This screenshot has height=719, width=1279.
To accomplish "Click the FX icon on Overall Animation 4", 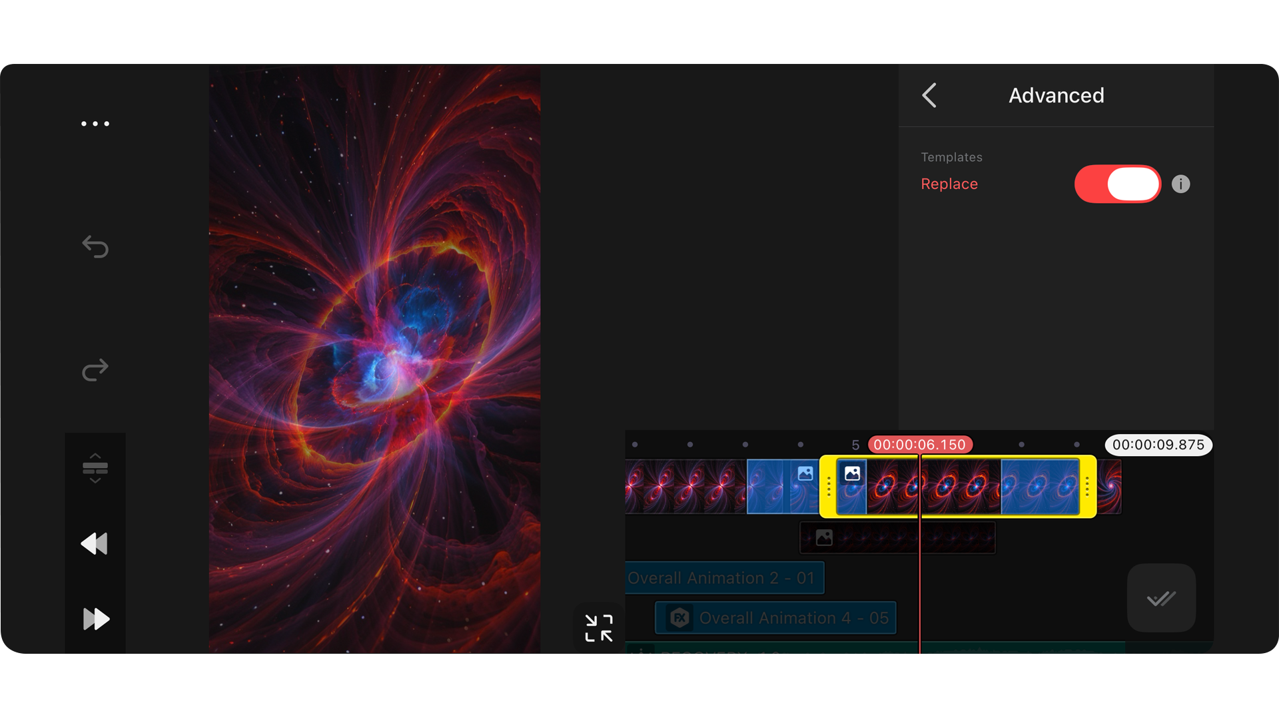I will tap(679, 618).
